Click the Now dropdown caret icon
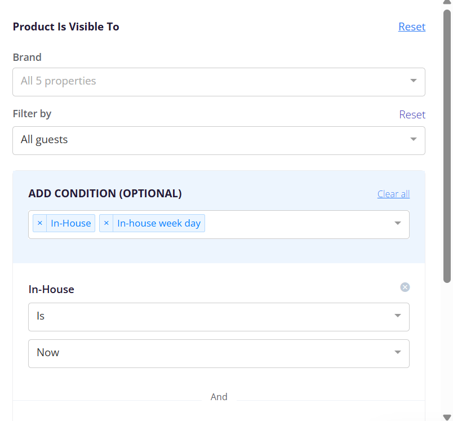The width and height of the screenshot is (453, 421). coord(398,352)
